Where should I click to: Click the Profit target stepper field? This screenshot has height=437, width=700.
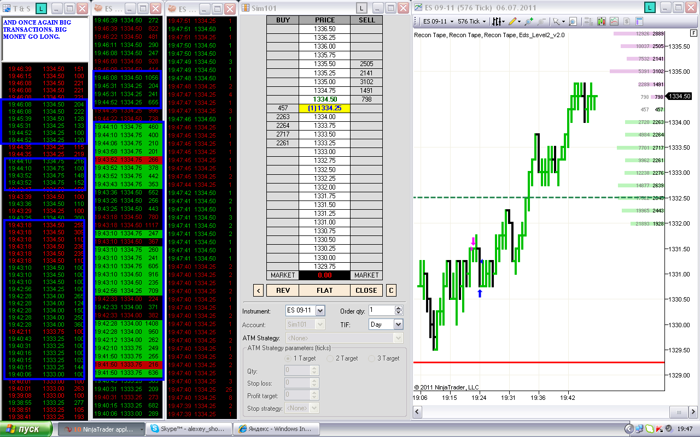(x=301, y=395)
